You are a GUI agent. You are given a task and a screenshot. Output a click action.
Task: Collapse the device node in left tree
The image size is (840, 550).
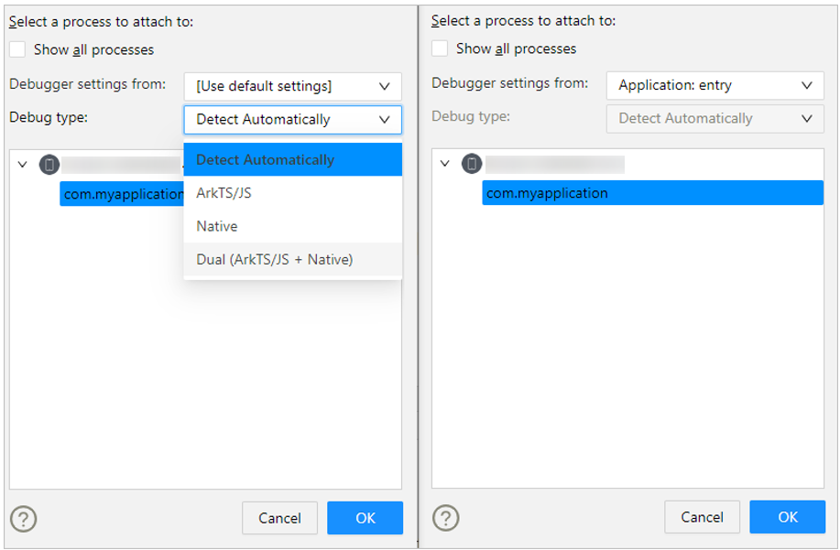pyautogui.click(x=23, y=165)
